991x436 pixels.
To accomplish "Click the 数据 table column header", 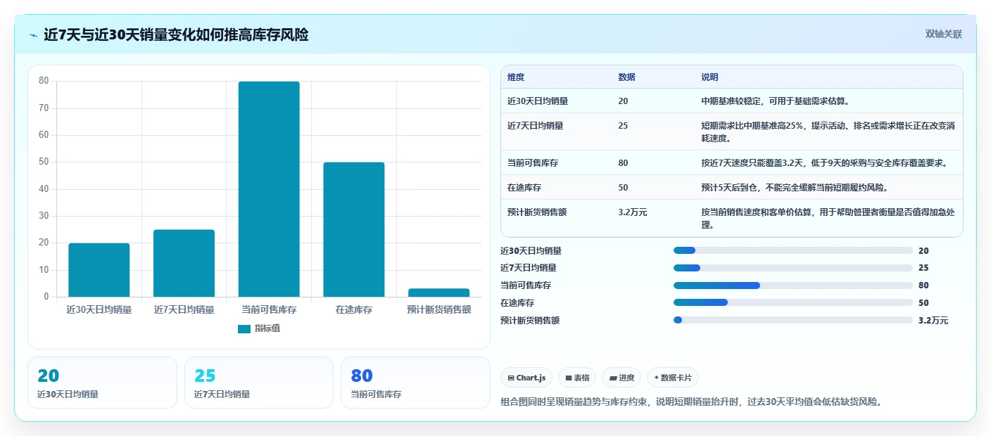I will (x=627, y=77).
